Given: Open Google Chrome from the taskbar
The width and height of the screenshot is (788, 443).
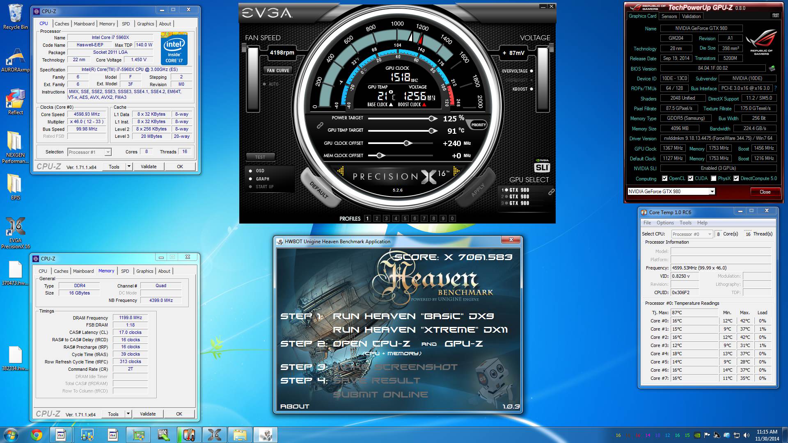Looking at the screenshot, I should pos(37,435).
